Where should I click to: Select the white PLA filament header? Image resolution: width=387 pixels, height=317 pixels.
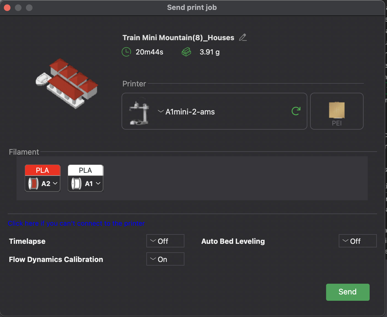(85, 170)
